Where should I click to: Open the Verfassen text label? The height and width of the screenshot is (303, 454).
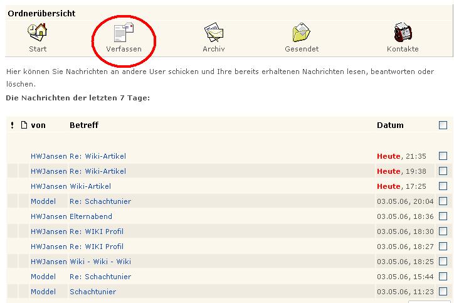pyautogui.click(x=124, y=49)
